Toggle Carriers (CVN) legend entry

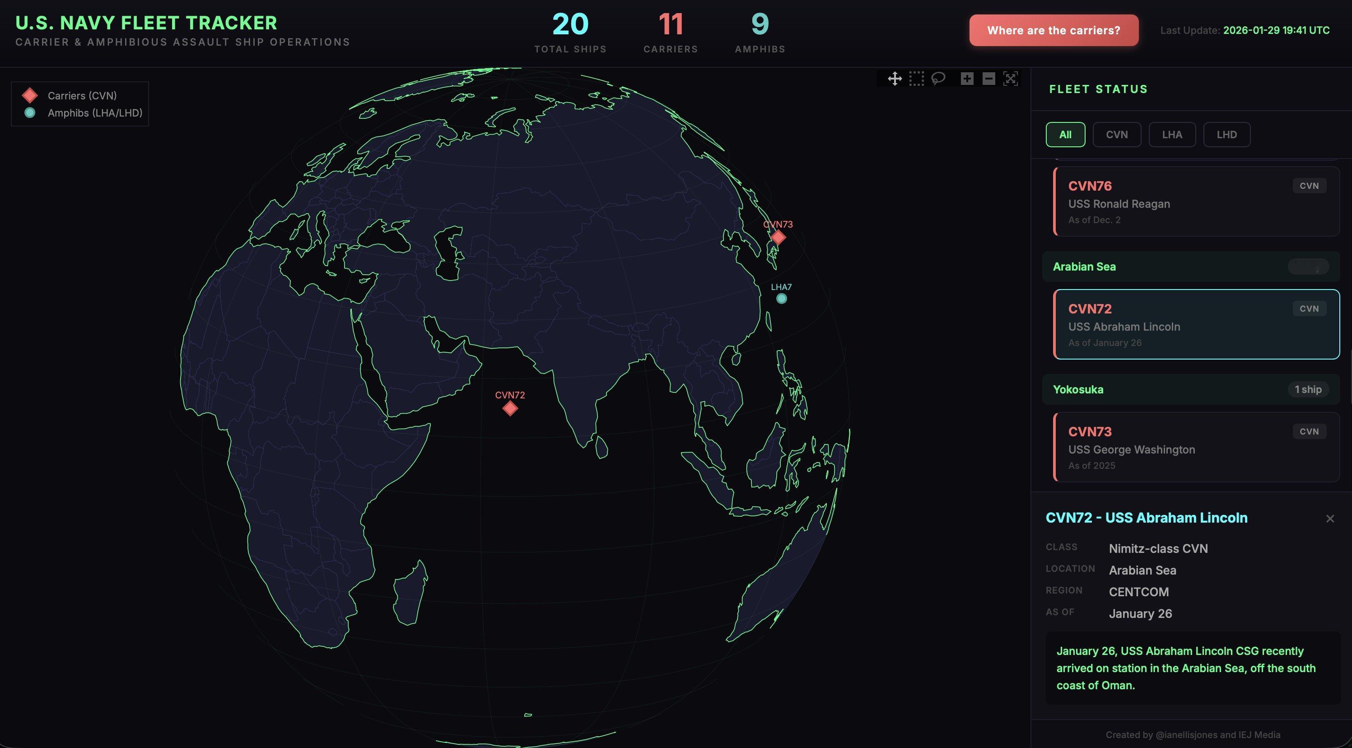click(81, 96)
